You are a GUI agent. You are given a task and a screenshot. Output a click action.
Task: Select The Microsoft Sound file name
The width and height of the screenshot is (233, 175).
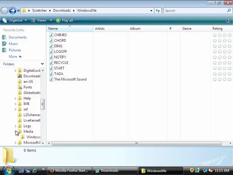(x=70, y=79)
